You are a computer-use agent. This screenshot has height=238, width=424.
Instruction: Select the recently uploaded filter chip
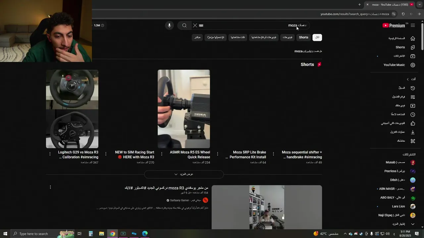pos(216,37)
